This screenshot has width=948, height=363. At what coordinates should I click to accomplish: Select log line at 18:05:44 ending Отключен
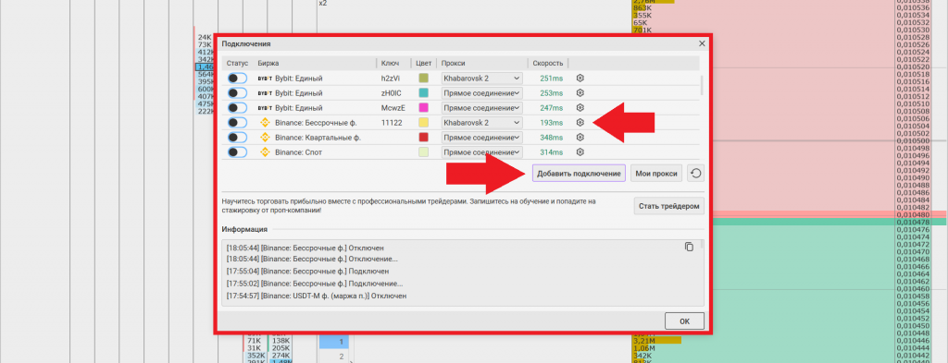click(305, 248)
